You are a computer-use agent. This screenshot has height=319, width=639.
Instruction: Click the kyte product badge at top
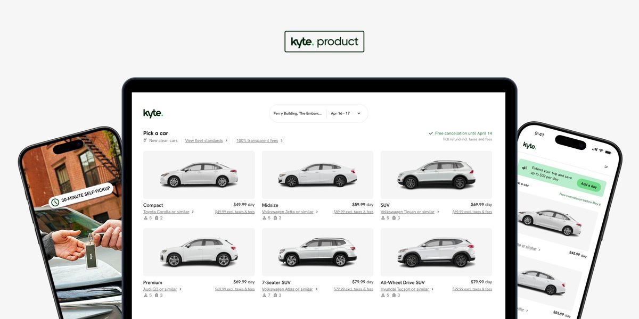tap(324, 41)
